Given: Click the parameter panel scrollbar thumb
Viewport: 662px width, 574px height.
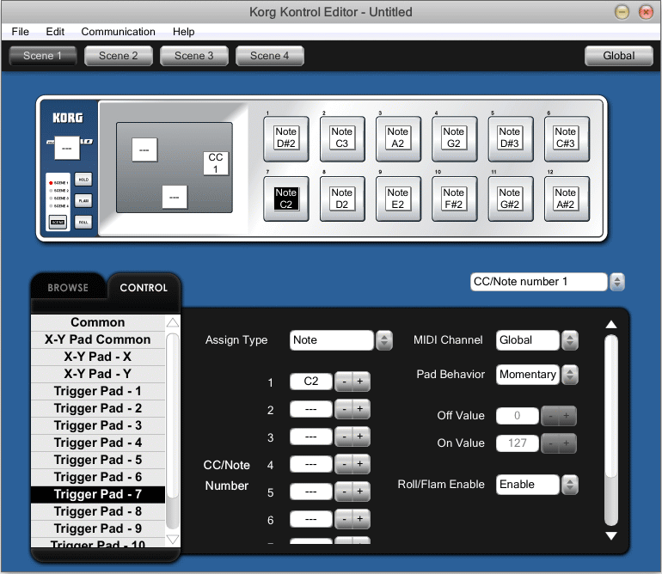Looking at the screenshot, I should [x=611, y=406].
